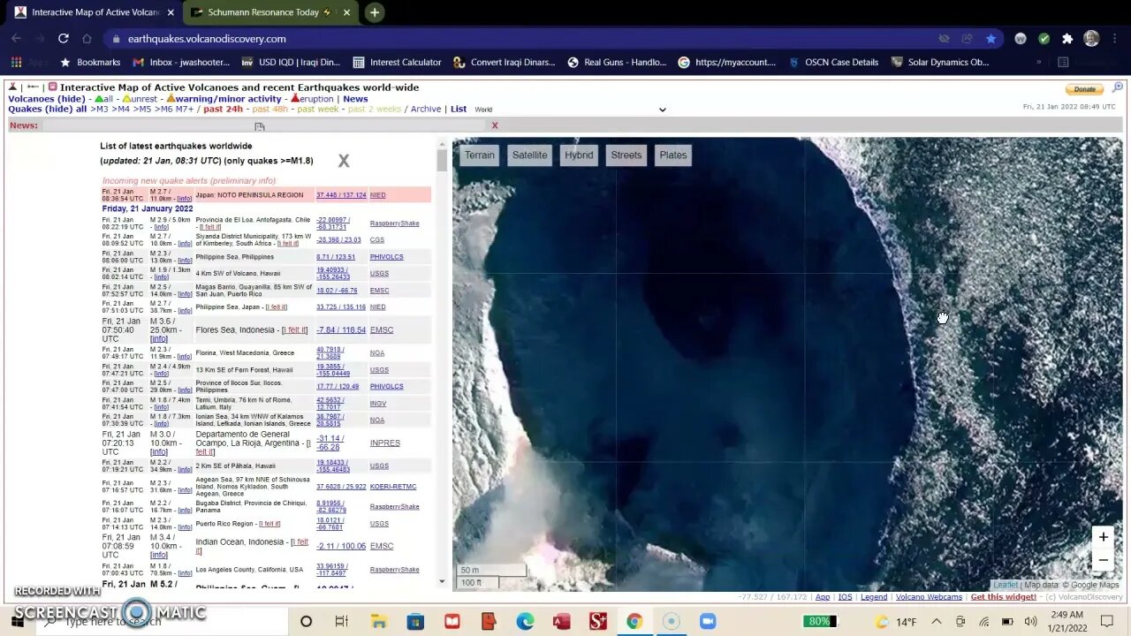
Task: Select the Interactive Map of Active Volcanoes tab
Action: click(93, 12)
